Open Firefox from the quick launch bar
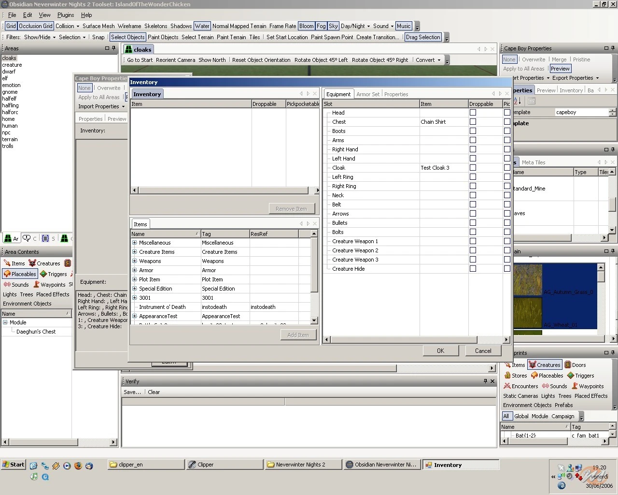This screenshot has width=618, height=495. click(x=78, y=466)
